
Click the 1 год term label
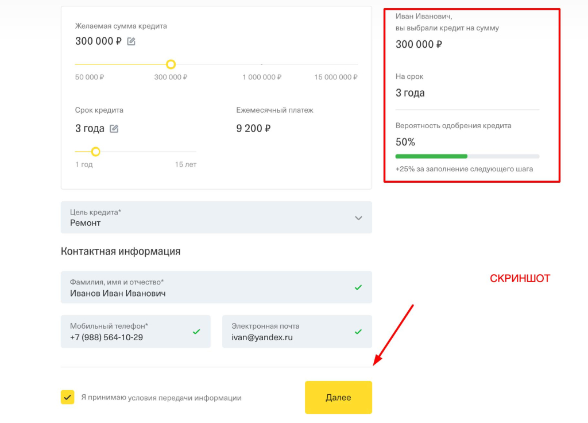(84, 164)
